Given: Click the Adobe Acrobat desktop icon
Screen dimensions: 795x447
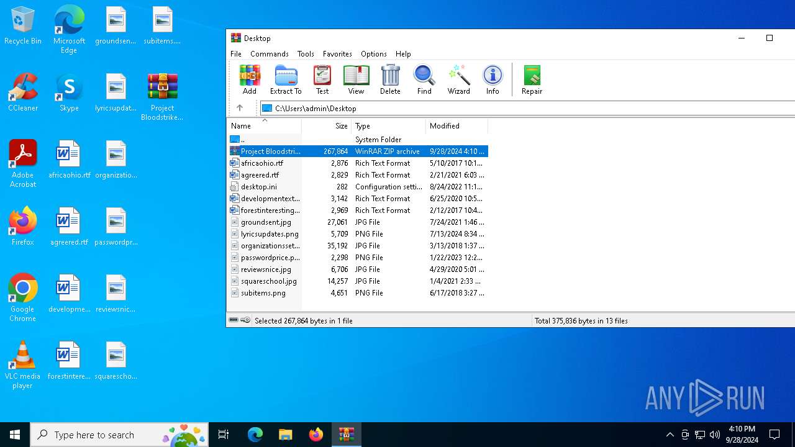Looking at the screenshot, I should pyautogui.click(x=23, y=164).
